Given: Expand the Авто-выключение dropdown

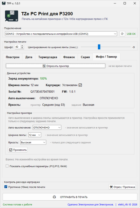Looking at the screenshot, I should 47,127.
